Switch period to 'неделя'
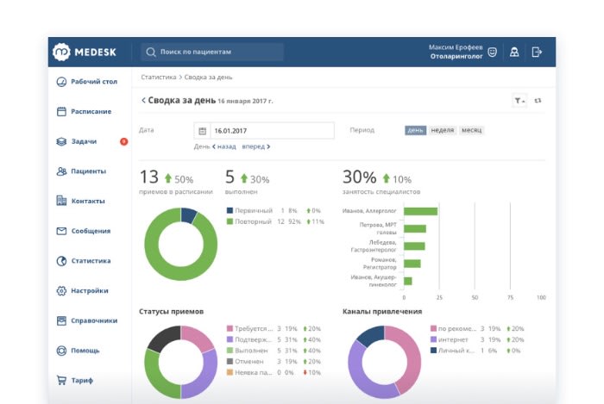The height and width of the screenshot is (404, 604). (442, 130)
